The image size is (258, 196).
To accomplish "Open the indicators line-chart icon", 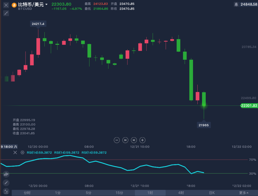I will click(6, 191).
